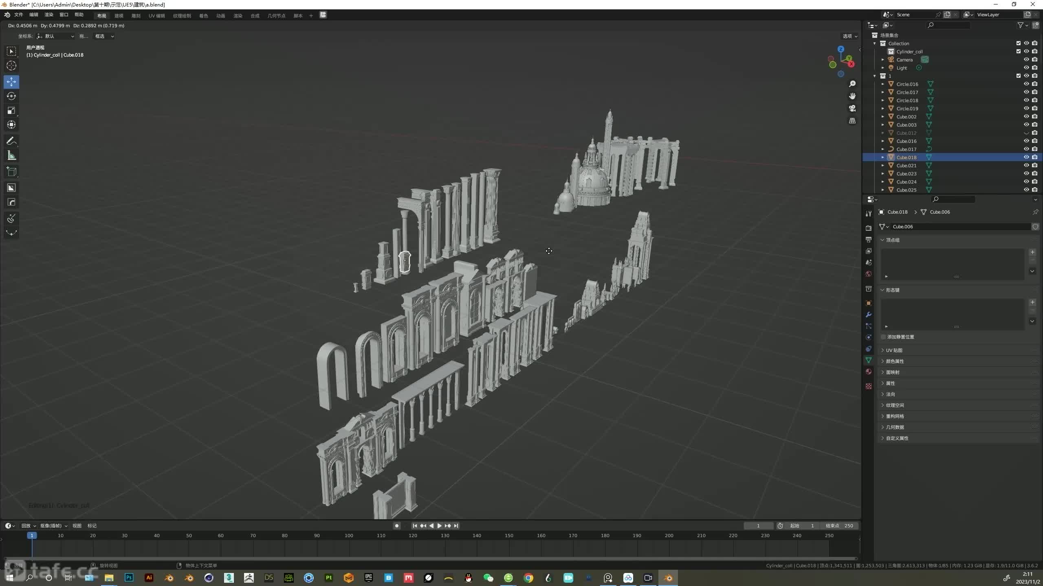Open the Material properties tab
1043x586 pixels.
coord(869,372)
